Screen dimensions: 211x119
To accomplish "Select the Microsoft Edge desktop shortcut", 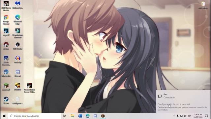I will (17, 20).
